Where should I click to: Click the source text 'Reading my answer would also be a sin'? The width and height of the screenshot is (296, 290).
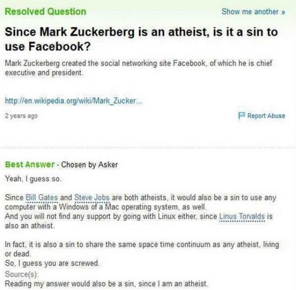point(107,284)
